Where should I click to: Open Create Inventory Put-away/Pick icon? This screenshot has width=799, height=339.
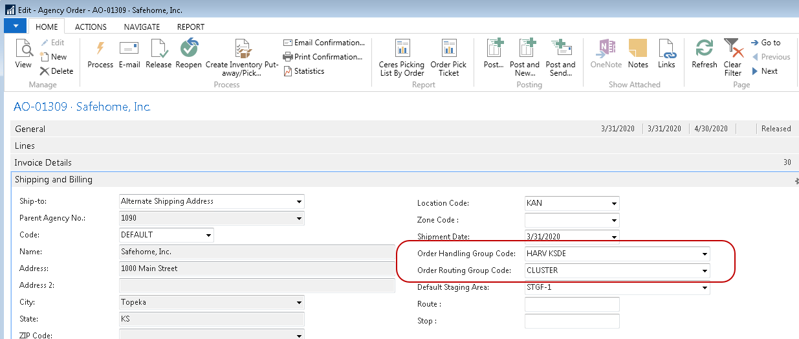242,49
